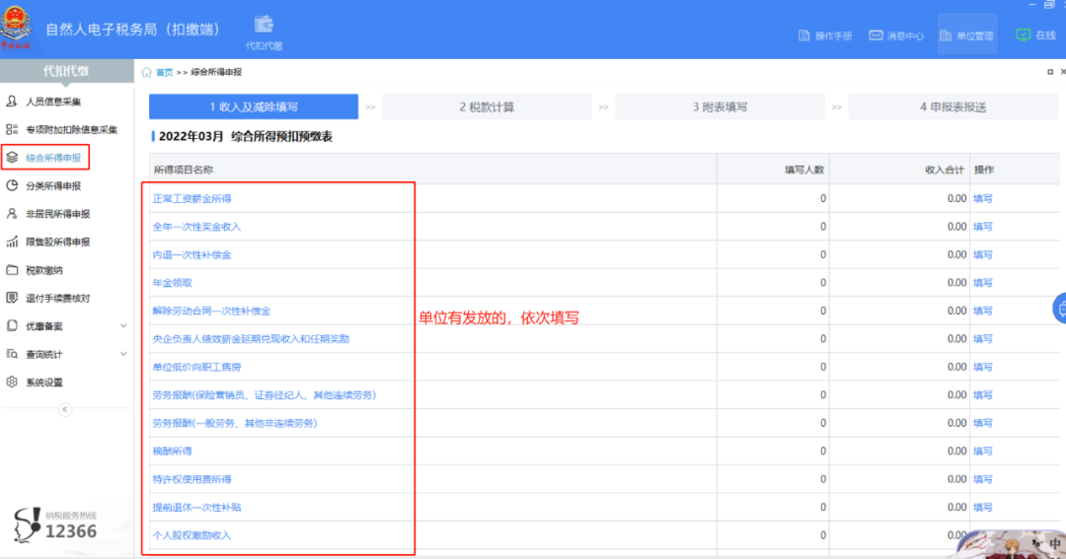Viewport: 1066px width, 559px height.
Task: Click 填写 for 提前退休一次性补贴 row
Action: [x=983, y=508]
